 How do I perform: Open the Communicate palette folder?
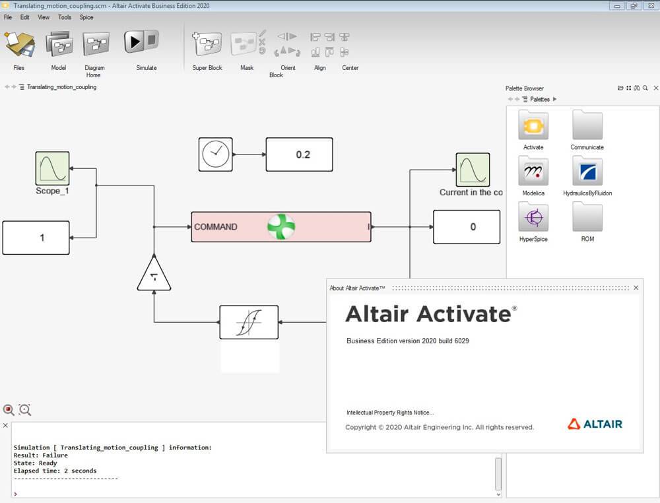587,126
